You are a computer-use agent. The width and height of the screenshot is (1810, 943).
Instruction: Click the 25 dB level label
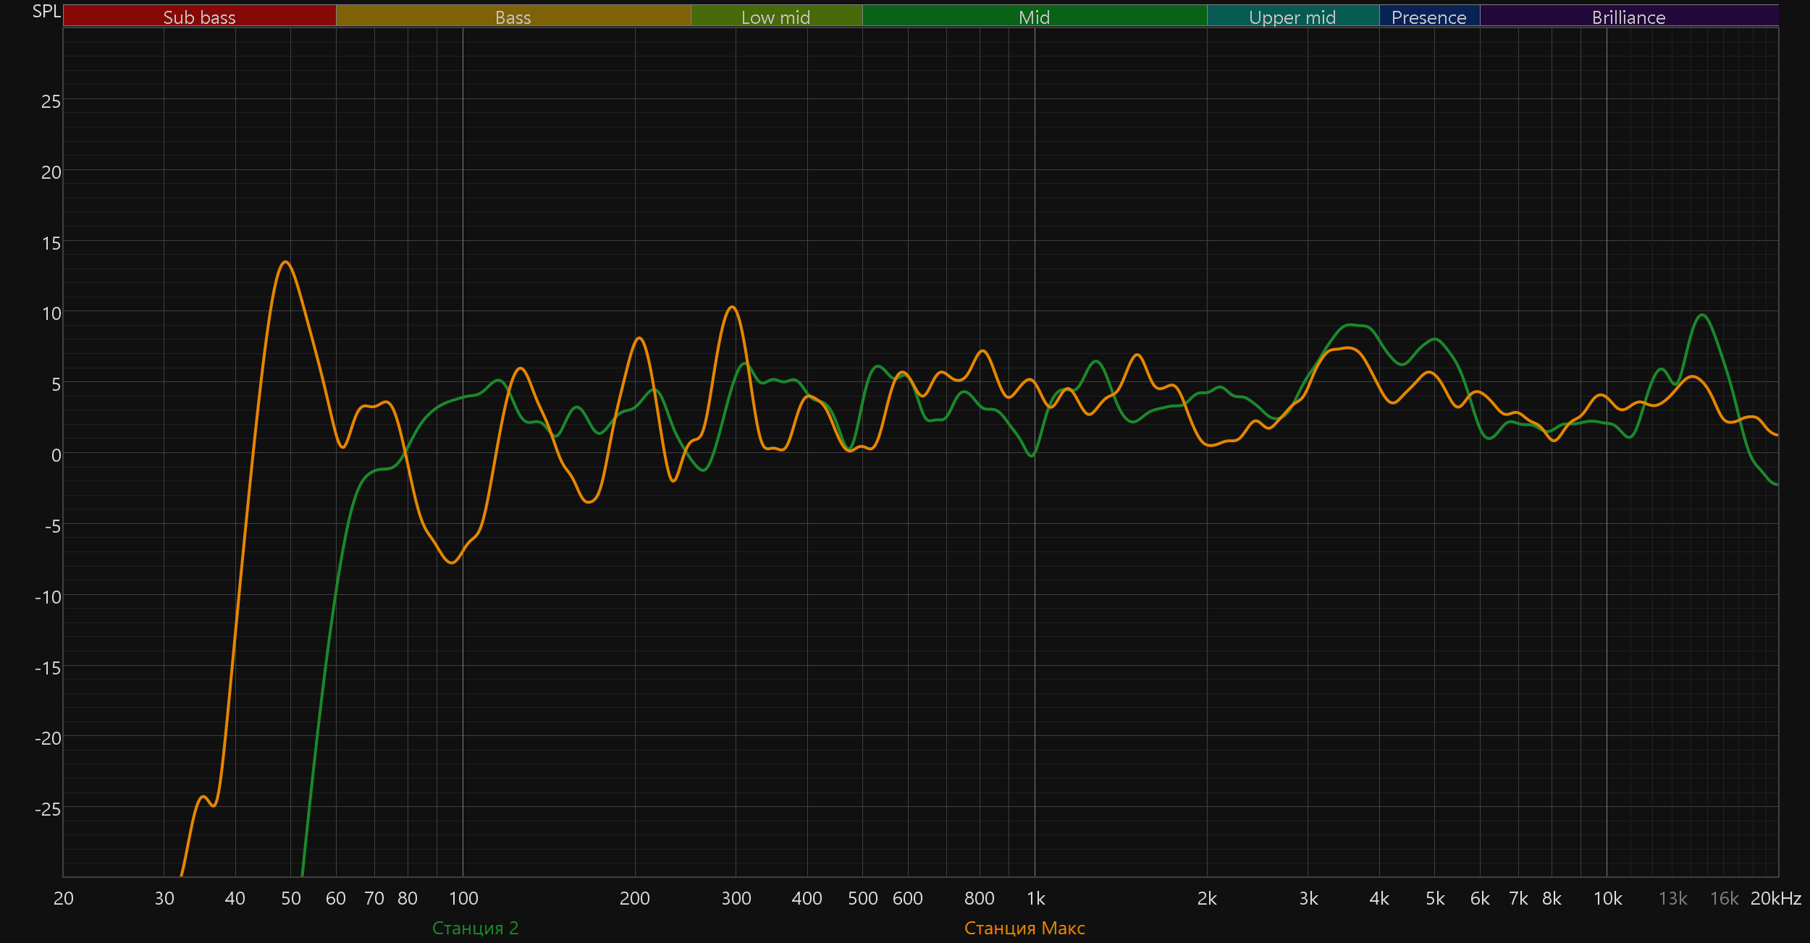coord(51,101)
